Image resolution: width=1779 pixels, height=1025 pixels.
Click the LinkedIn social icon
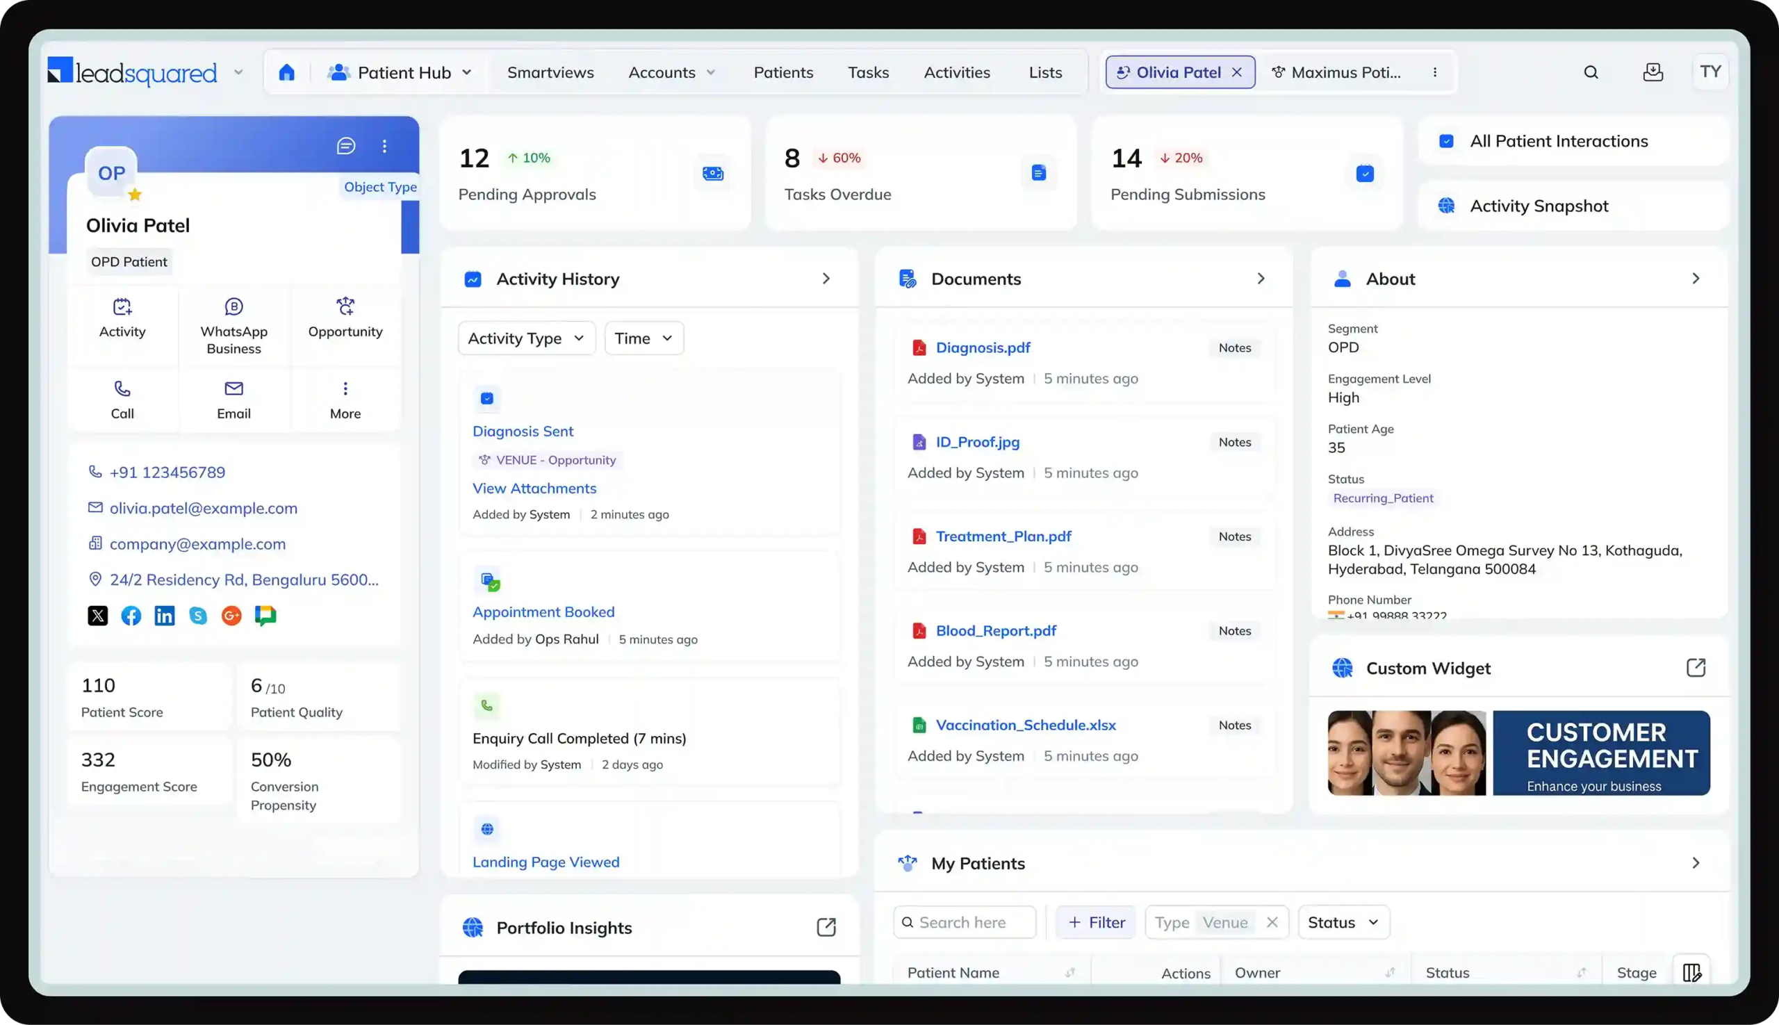click(x=164, y=616)
